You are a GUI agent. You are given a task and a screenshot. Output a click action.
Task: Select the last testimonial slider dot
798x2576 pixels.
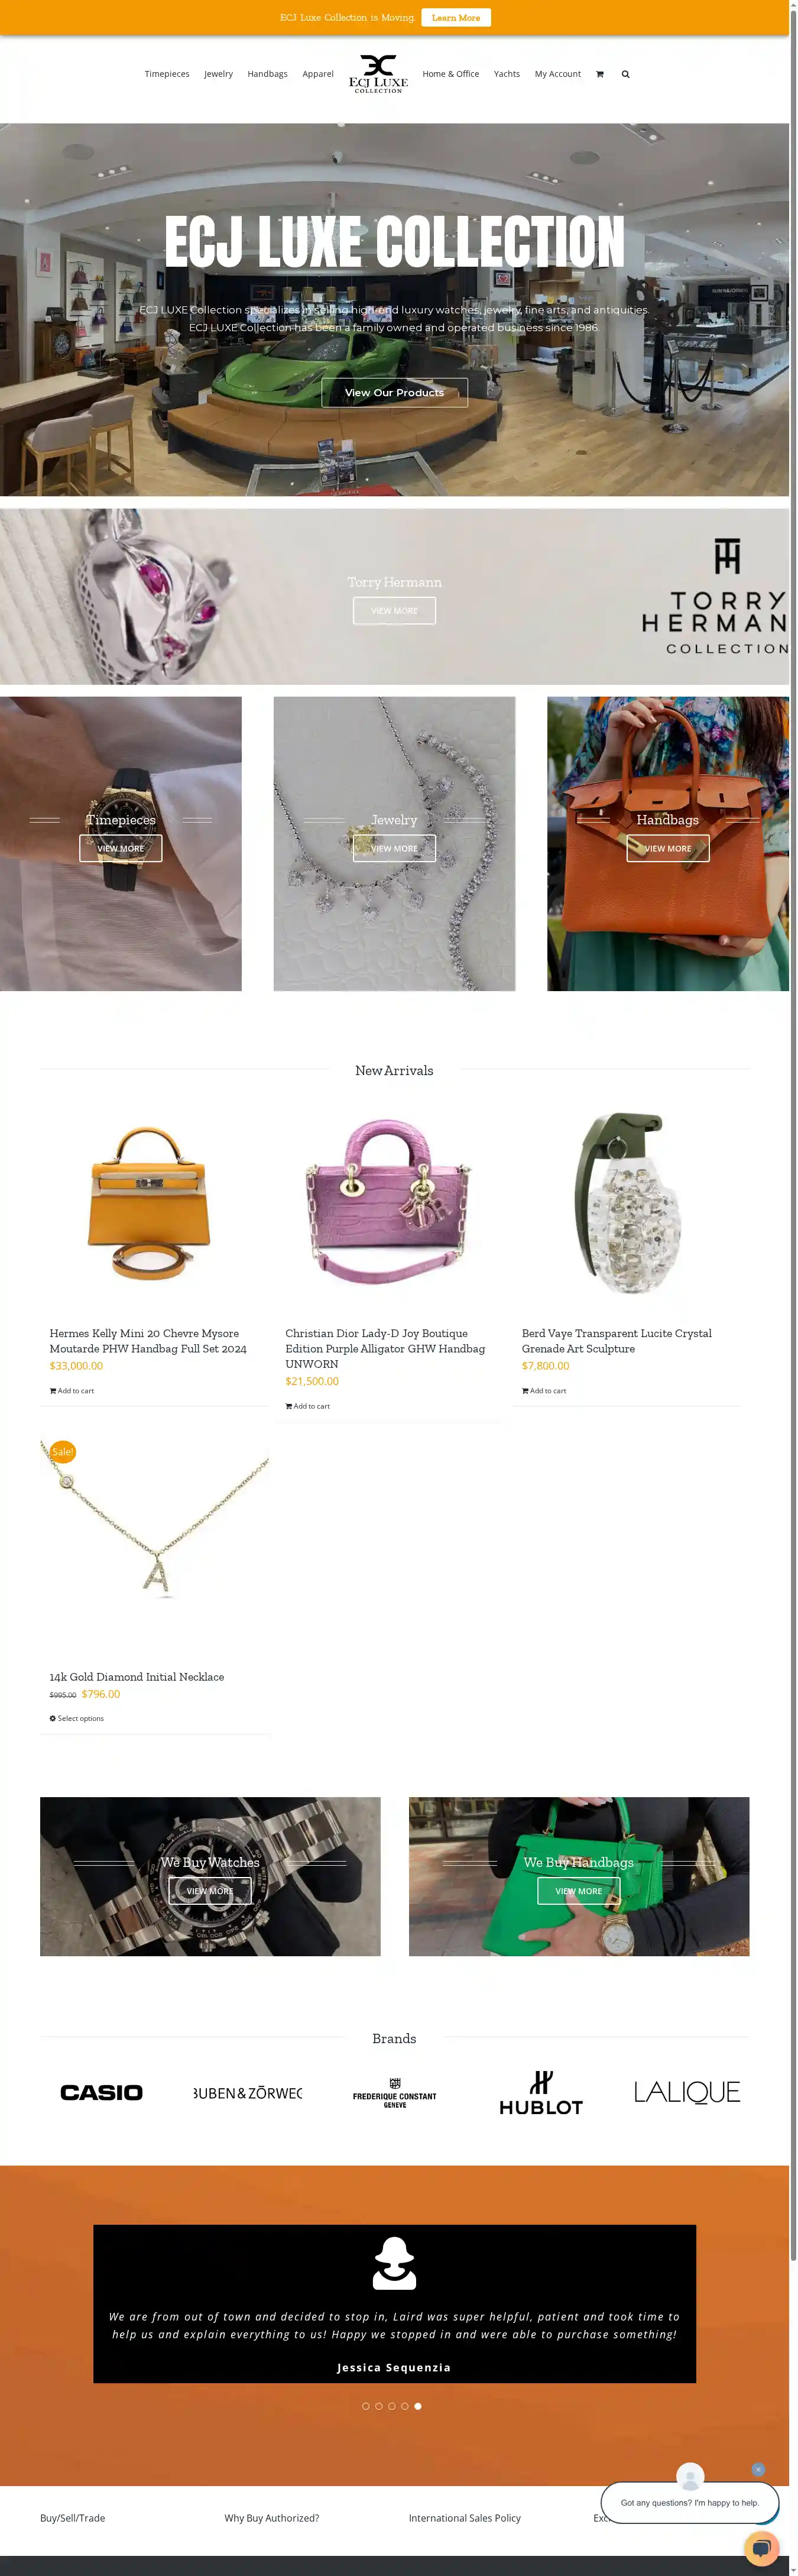pos(418,2406)
